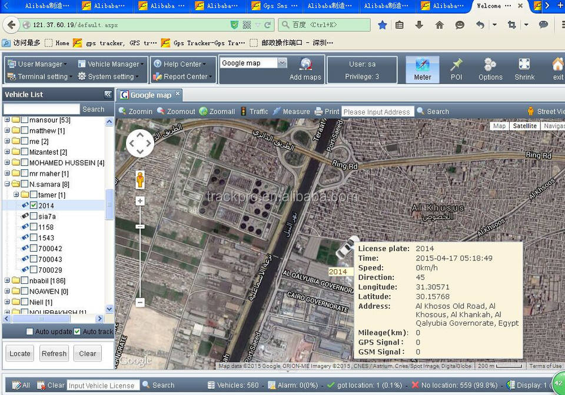Switch to Satellite map view
The image size is (565, 395).
[524, 126]
